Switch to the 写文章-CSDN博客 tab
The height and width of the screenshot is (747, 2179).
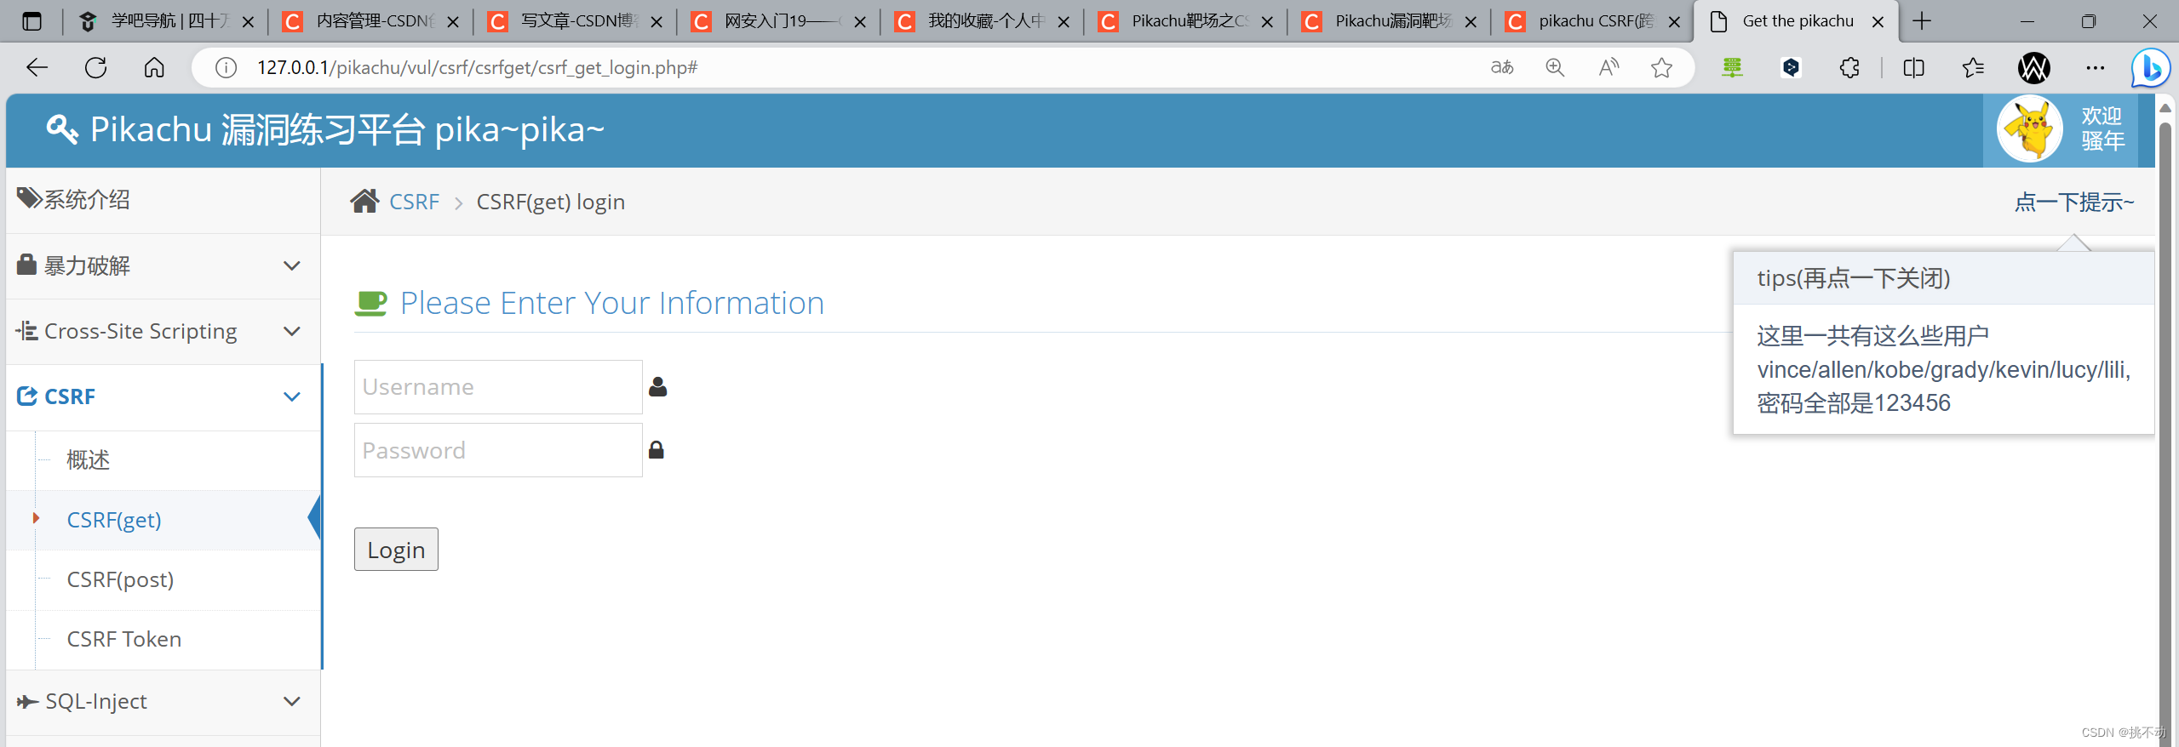click(x=575, y=21)
